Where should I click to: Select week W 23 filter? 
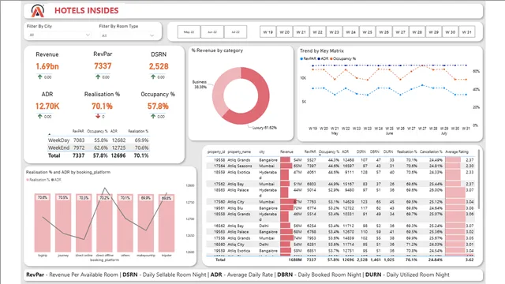point(334,32)
